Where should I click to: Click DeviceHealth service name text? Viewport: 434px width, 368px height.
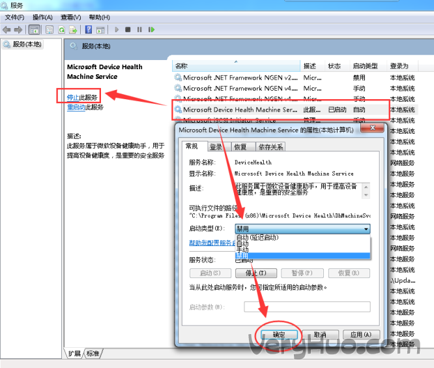pyautogui.click(x=253, y=162)
